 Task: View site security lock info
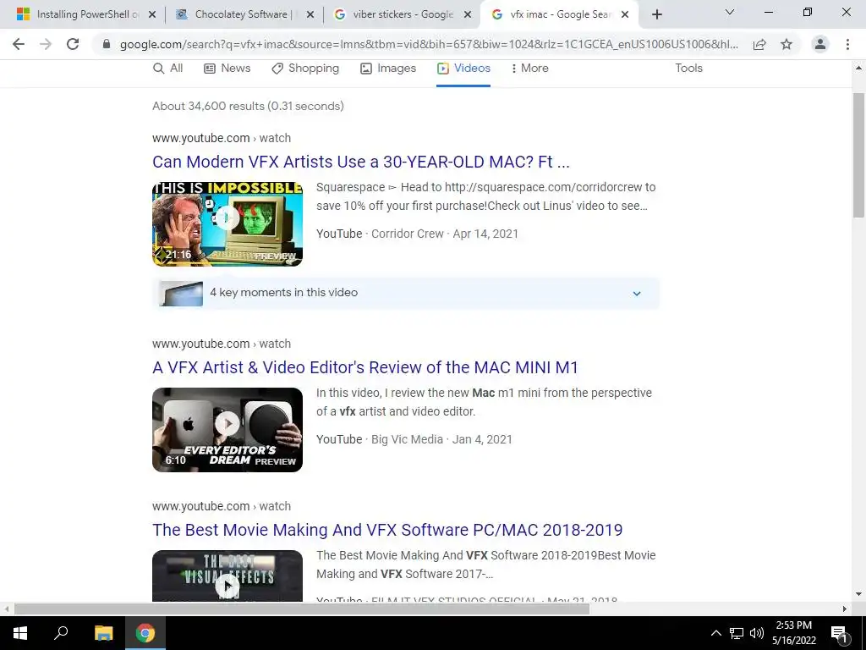coord(107,45)
